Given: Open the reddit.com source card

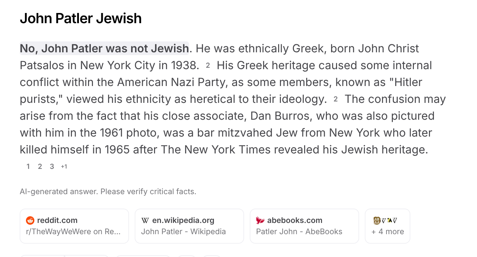Looking at the screenshot, I should click(x=74, y=226).
